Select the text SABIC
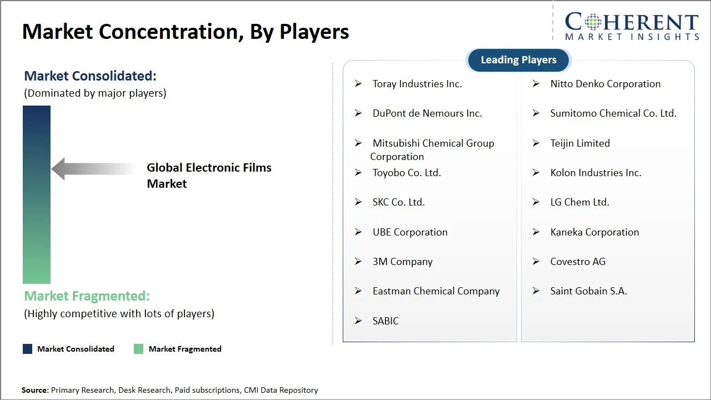 coord(385,321)
